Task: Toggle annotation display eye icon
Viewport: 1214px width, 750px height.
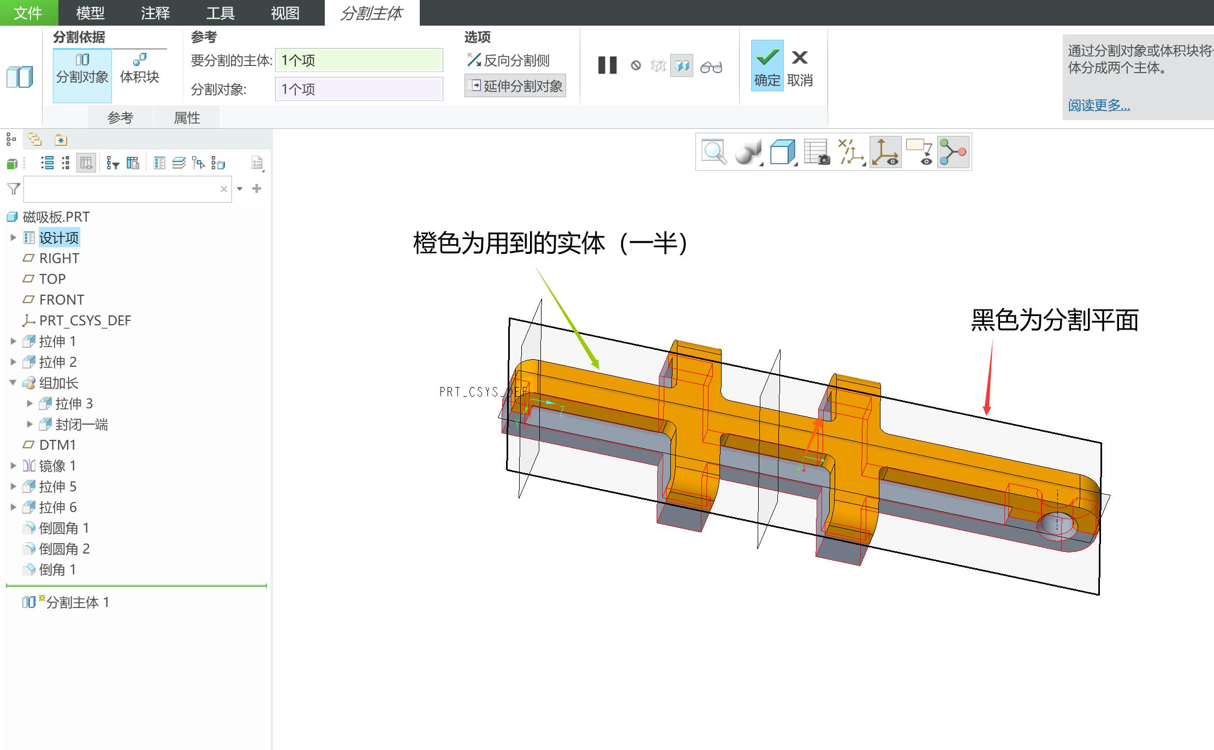Action: click(x=920, y=152)
